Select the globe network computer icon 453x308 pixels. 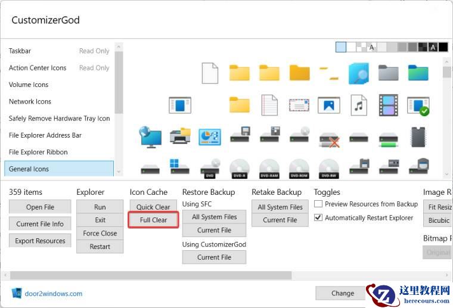pos(150,137)
